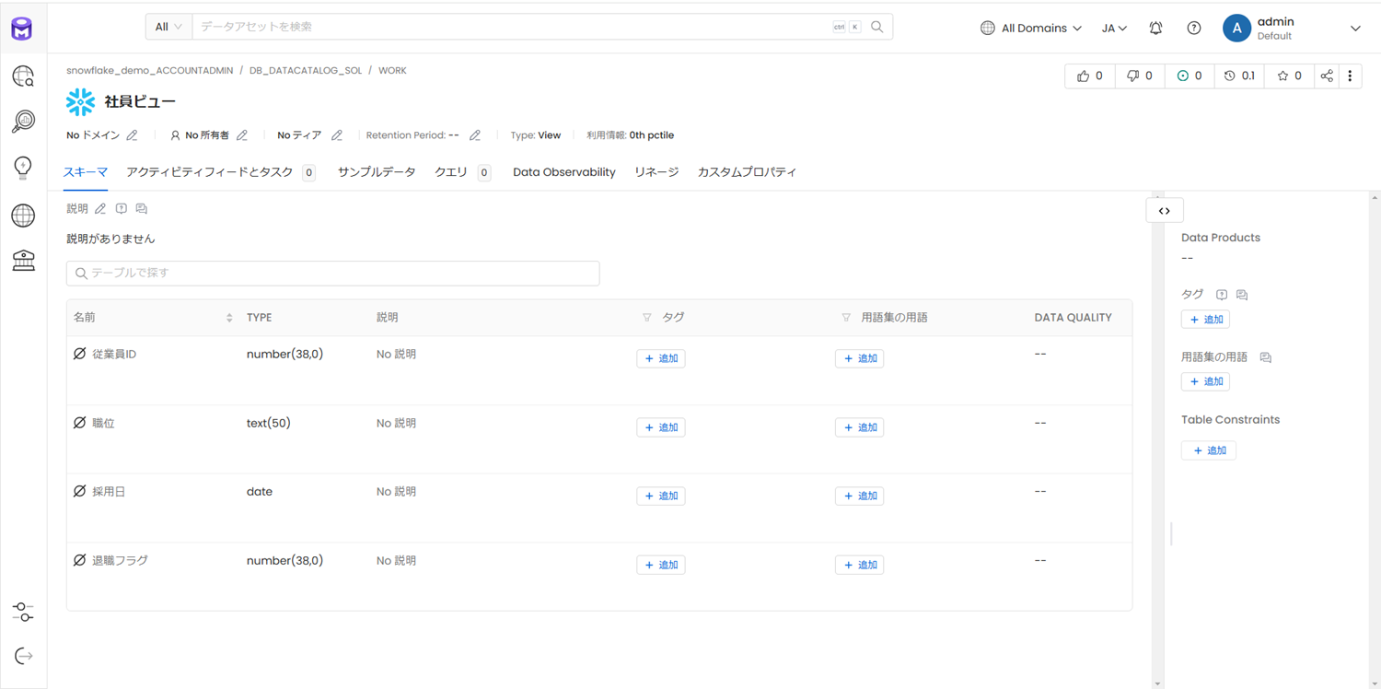The height and width of the screenshot is (689, 1381).
Task: Click the テーブルで探す search field
Action: pyautogui.click(x=333, y=274)
